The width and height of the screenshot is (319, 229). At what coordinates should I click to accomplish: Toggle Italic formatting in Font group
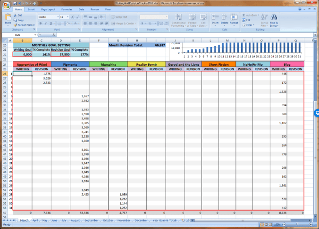click(x=46, y=23)
